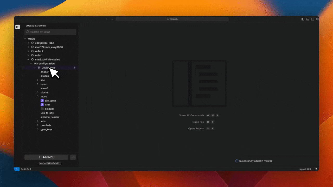Expand the mec172xevb_assy6906 node
This screenshot has height=187, width=333.
point(28,47)
